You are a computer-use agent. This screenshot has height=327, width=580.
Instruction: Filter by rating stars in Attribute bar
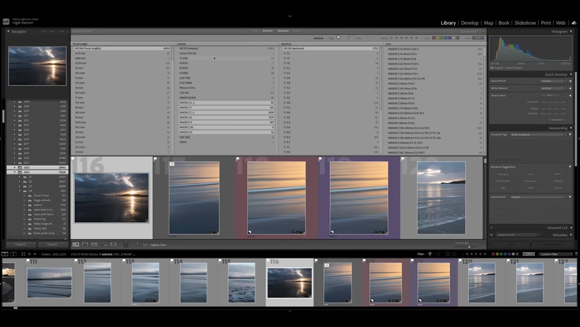(x=406, y=38)
